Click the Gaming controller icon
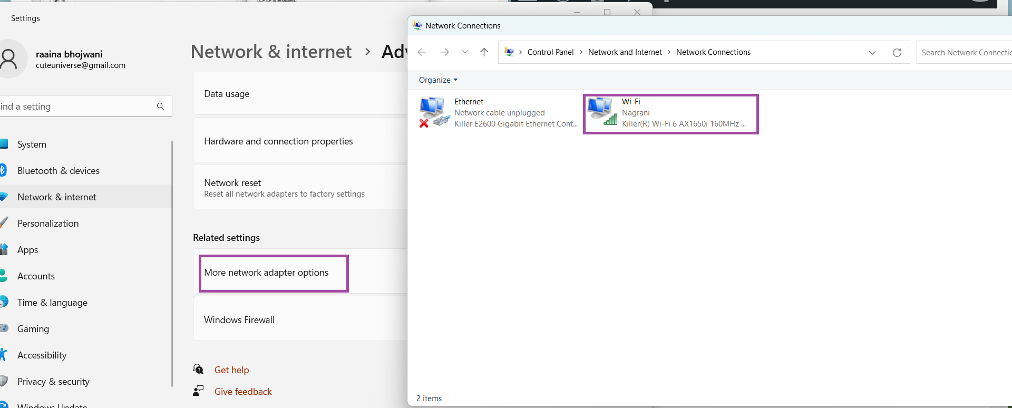 coord(4,328)
